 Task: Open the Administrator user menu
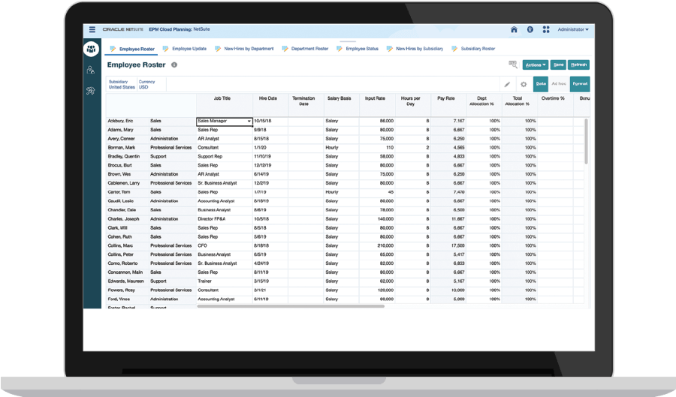pos(573,30)
